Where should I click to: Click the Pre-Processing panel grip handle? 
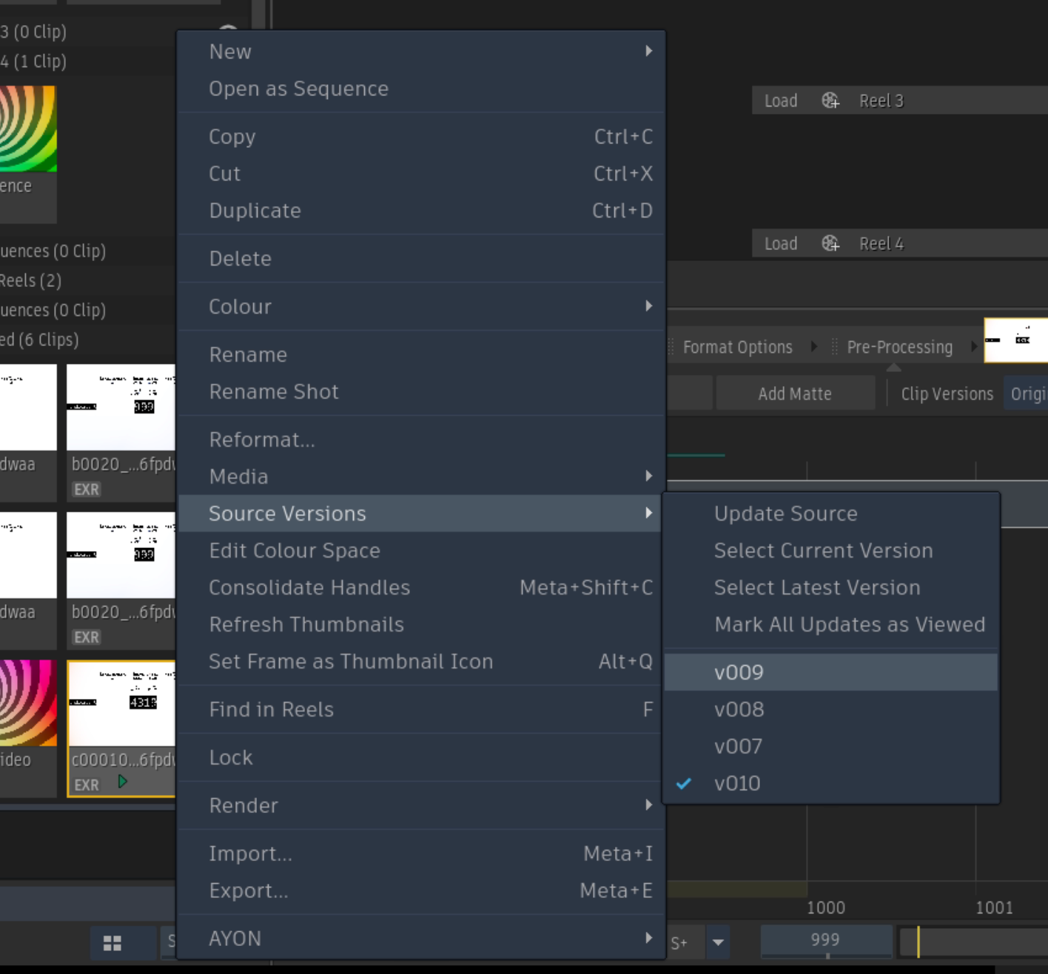834,347
